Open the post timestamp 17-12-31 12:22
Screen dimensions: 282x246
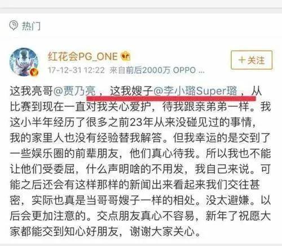click(x=76, y=70)
